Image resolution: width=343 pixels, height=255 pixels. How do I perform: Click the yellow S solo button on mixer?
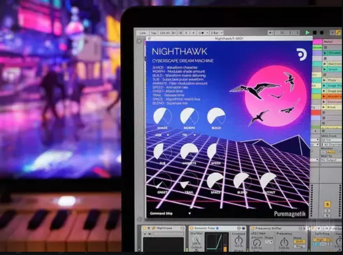point(327,204)
